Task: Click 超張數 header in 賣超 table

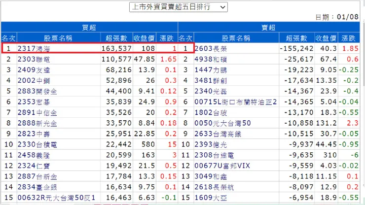Action: [296, 38]
